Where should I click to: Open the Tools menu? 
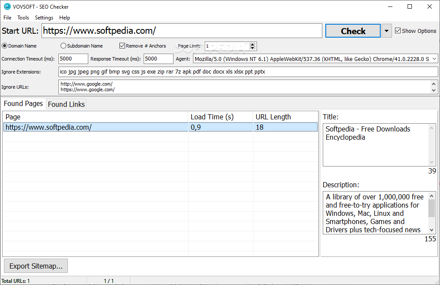pyautogui.click(x=23, y=18)
